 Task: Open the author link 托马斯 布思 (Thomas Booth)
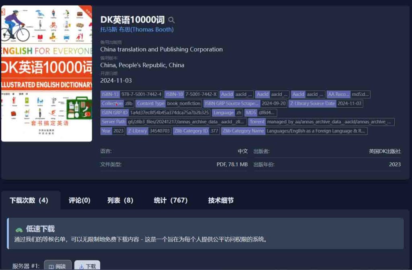[x=137, y=29]
